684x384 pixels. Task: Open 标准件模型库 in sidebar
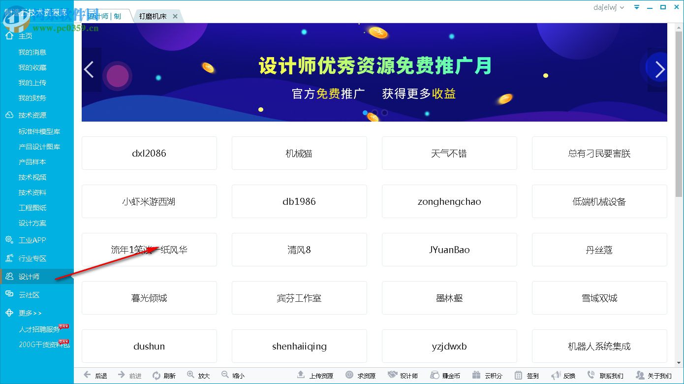tap(39, 131)
